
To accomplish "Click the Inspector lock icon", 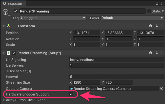I will [x=157, y=3].
